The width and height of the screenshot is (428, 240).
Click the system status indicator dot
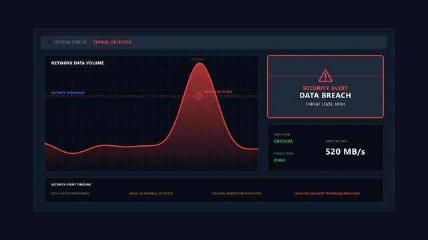point(49,42)
